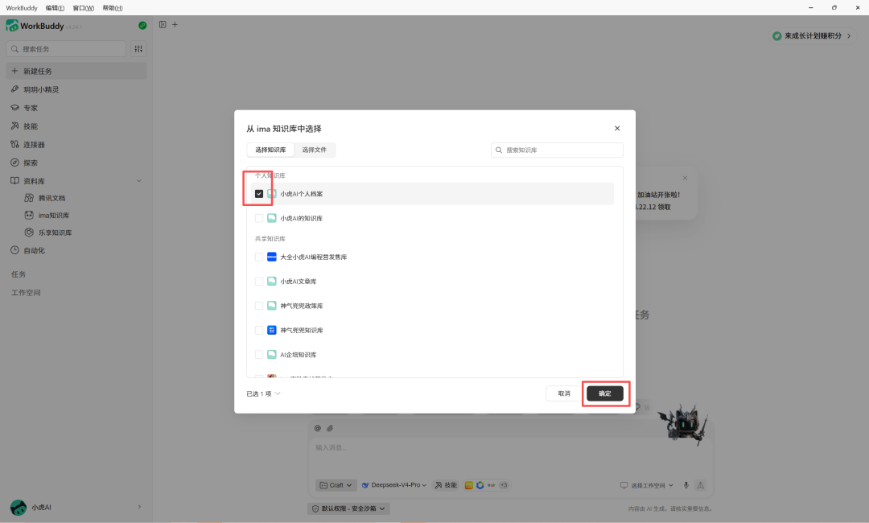The height and width of the screenshot is (523, 869).
Task: Open the 帮助 menu
Action: point(113,8)
